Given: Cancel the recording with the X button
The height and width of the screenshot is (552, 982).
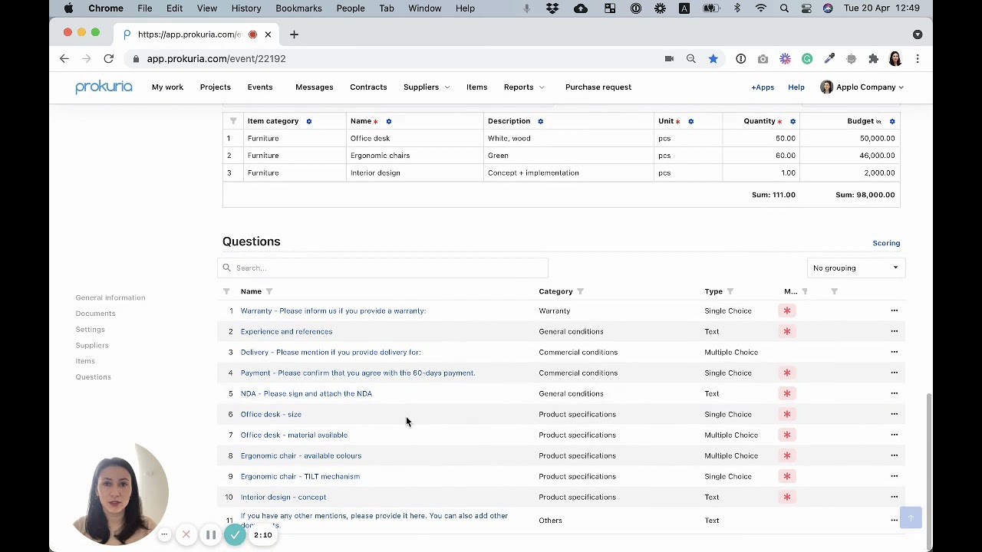Looking at the screenshot, I should click(186, 535).
